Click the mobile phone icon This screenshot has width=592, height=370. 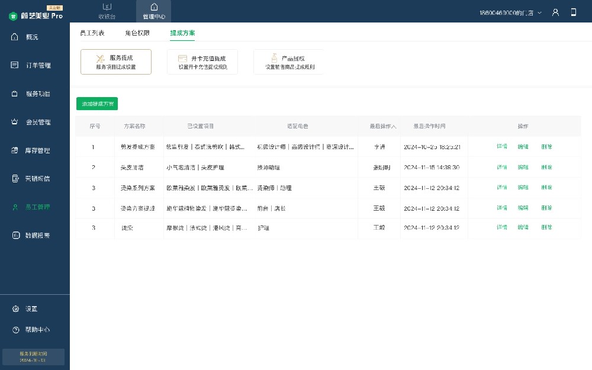tap(573, 12)
